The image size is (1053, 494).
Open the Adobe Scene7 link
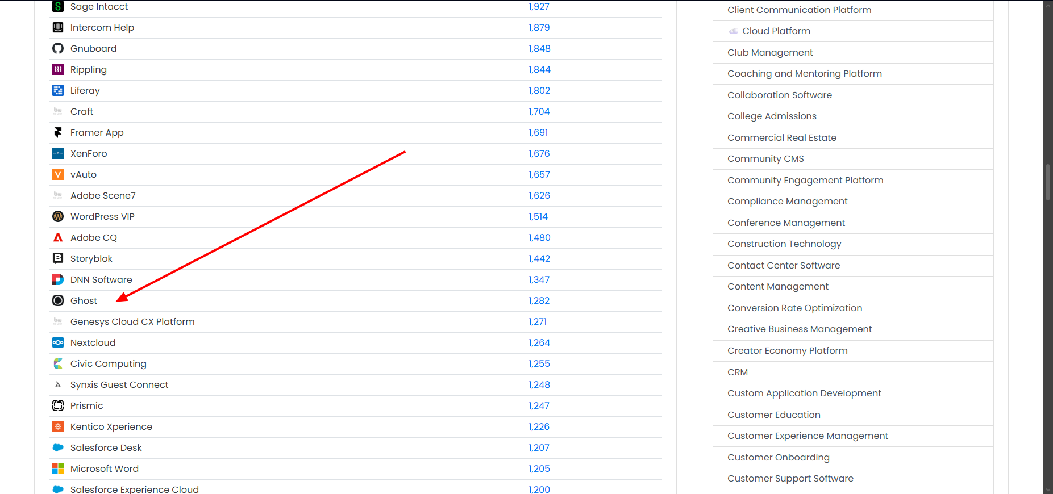103,195
